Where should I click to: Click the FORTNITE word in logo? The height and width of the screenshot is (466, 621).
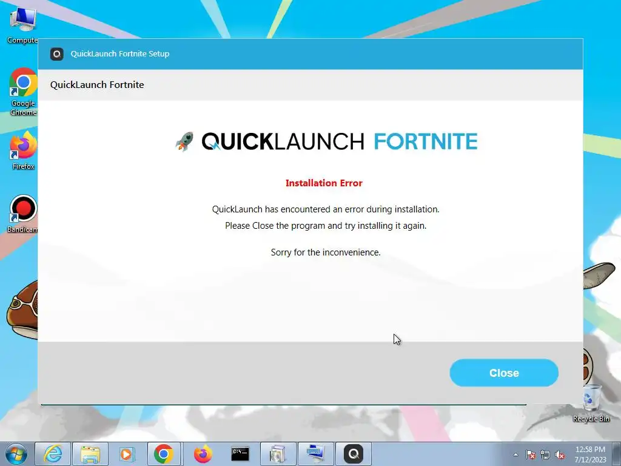(426, 141)
